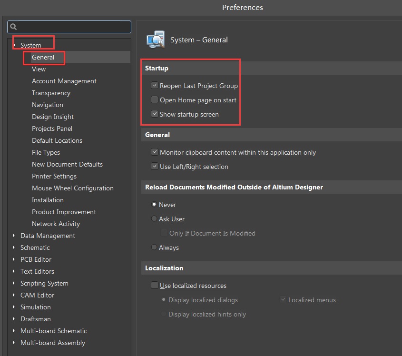Image resolution: width=402 pixels, height=356 pixels.
Task: Click the System – General header icon
Action: tap(155, 40)
